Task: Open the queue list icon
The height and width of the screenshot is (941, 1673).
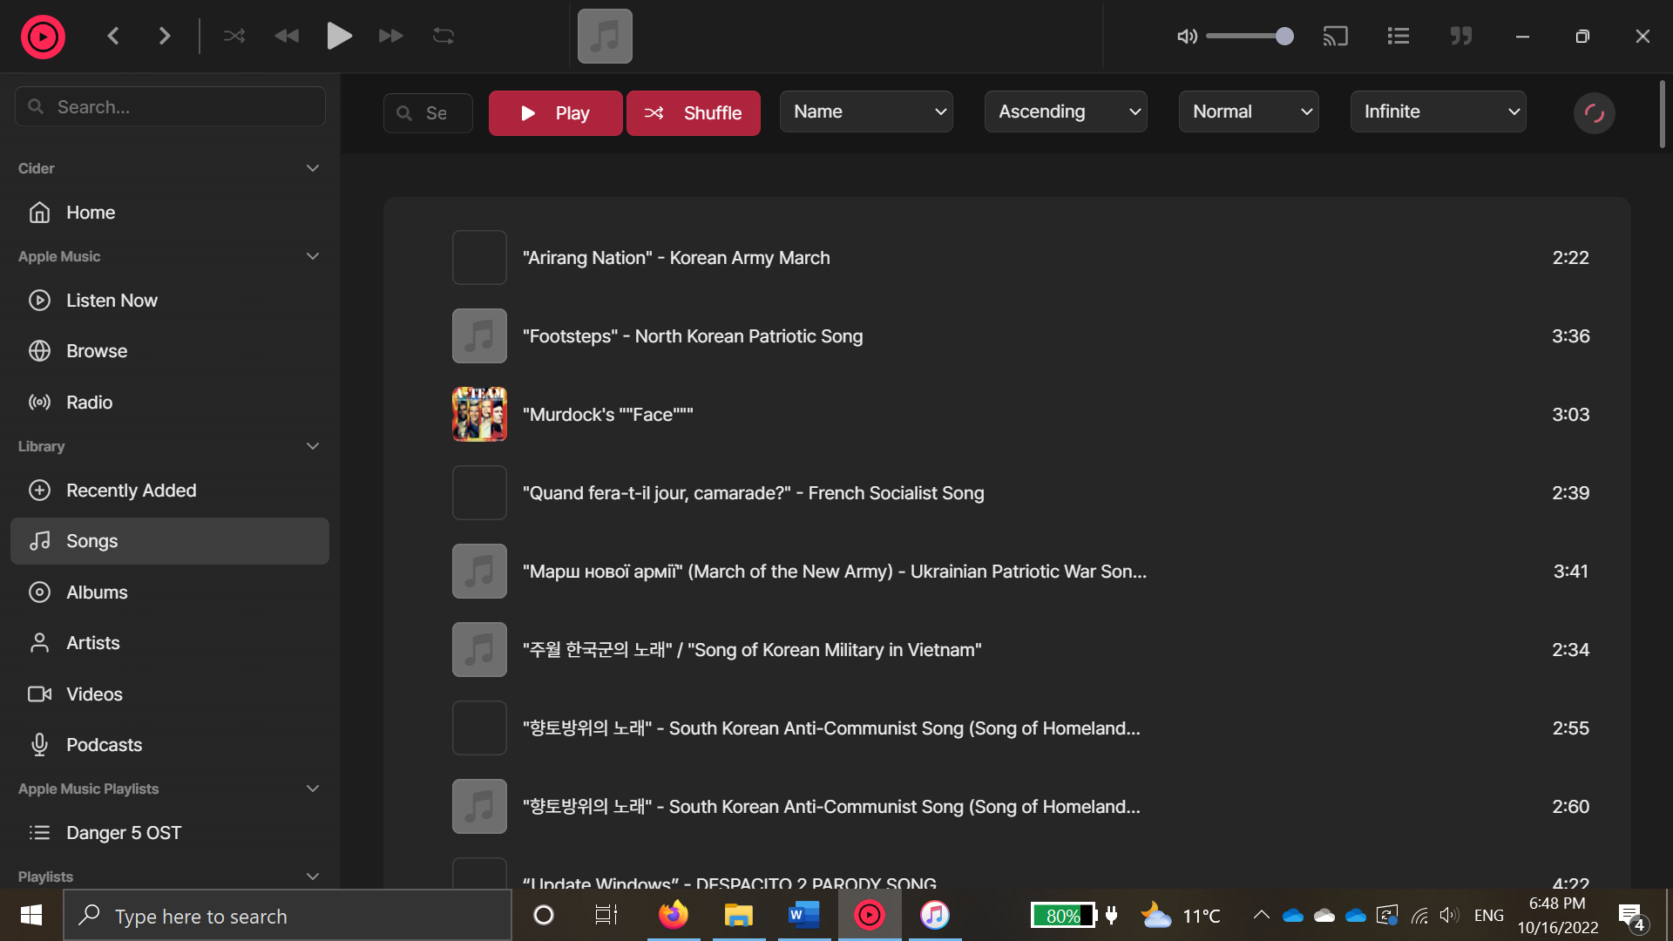Action: click(1399, 36)
